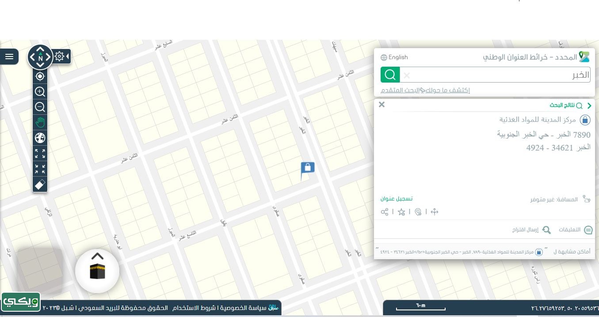Viewport: 599px width, 317px height.
Task: Clear the search field with the X
Action: [x=407, y=75]
